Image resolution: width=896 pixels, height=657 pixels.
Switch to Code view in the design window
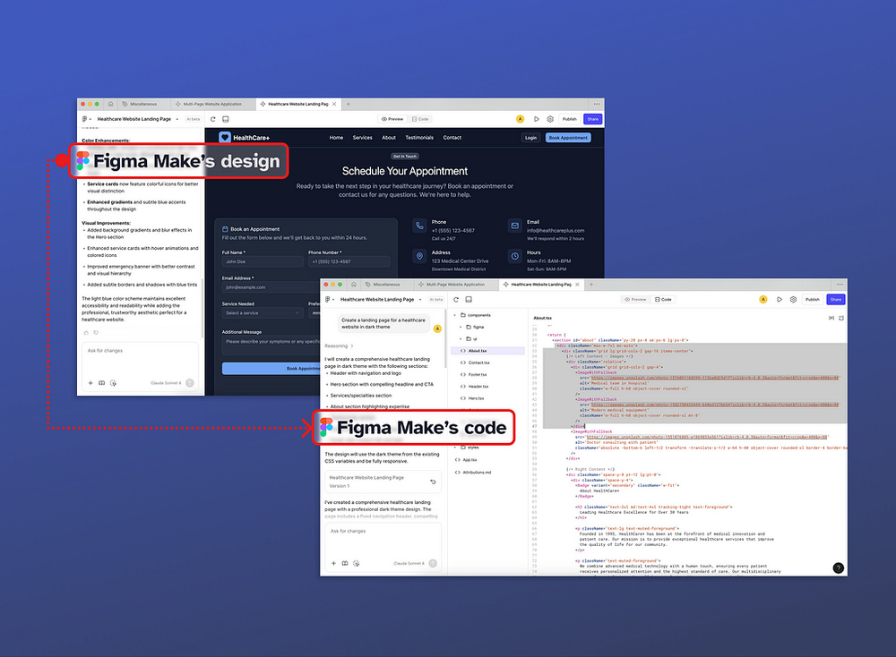pos(420,118)
